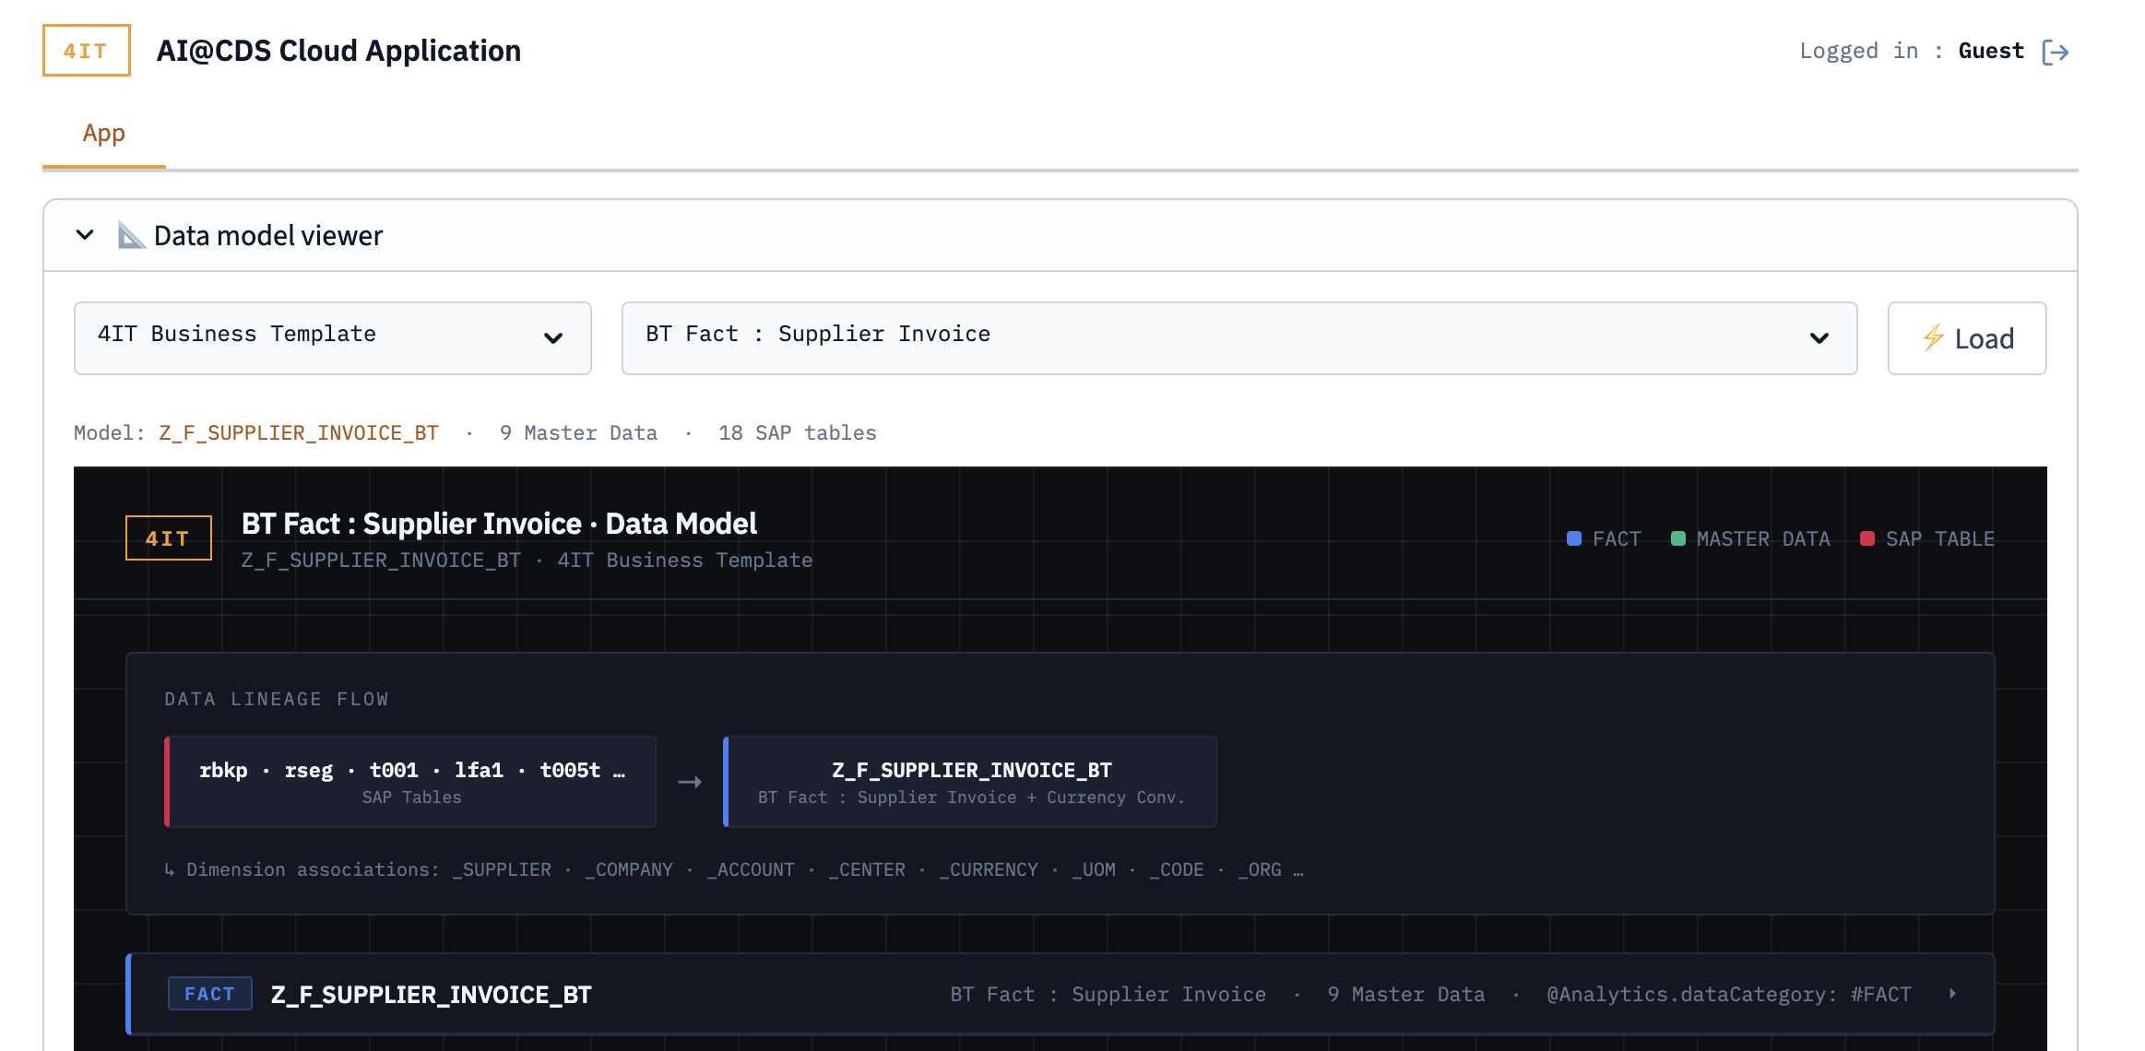Click the arrow between SAP Tables and the fact view

click(689, 782)
